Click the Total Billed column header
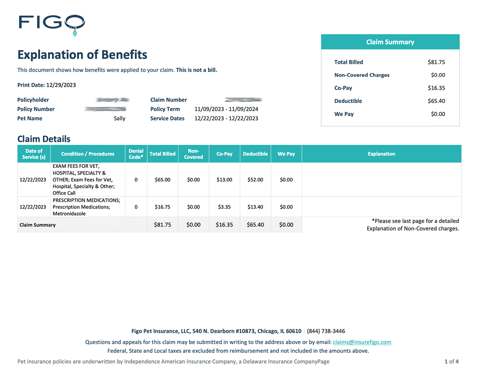This screenshot has height=373, width=477. coord(163,154)
